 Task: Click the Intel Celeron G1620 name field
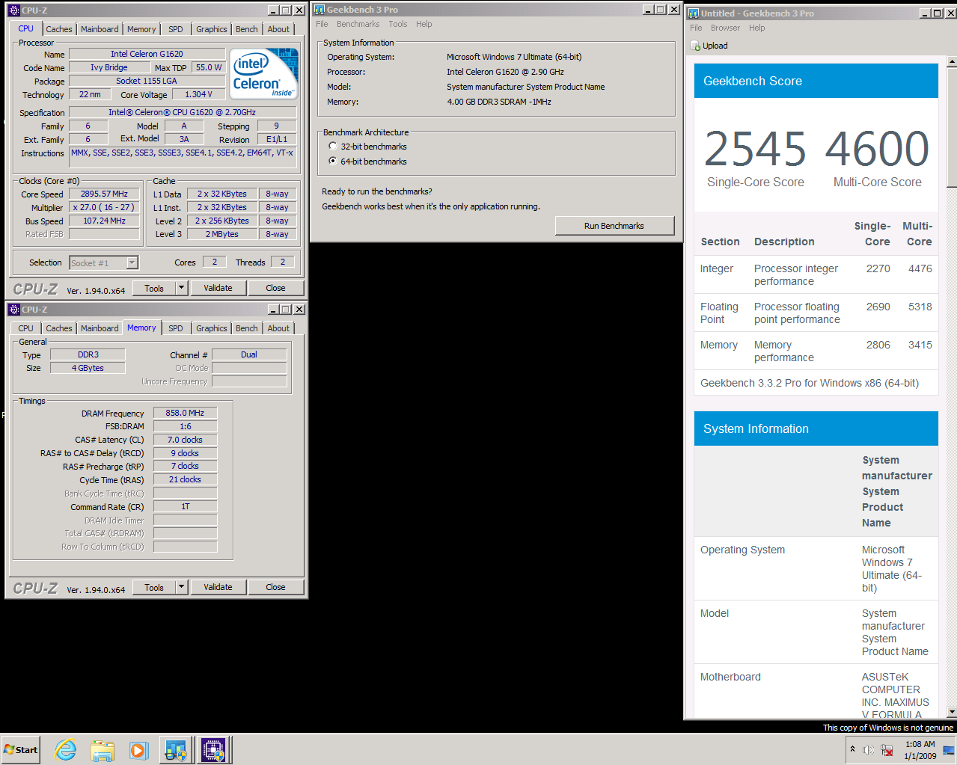tap(147, 54)
